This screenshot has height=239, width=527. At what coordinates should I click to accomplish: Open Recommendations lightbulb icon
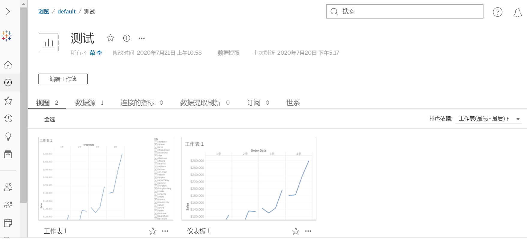(8, 136)
